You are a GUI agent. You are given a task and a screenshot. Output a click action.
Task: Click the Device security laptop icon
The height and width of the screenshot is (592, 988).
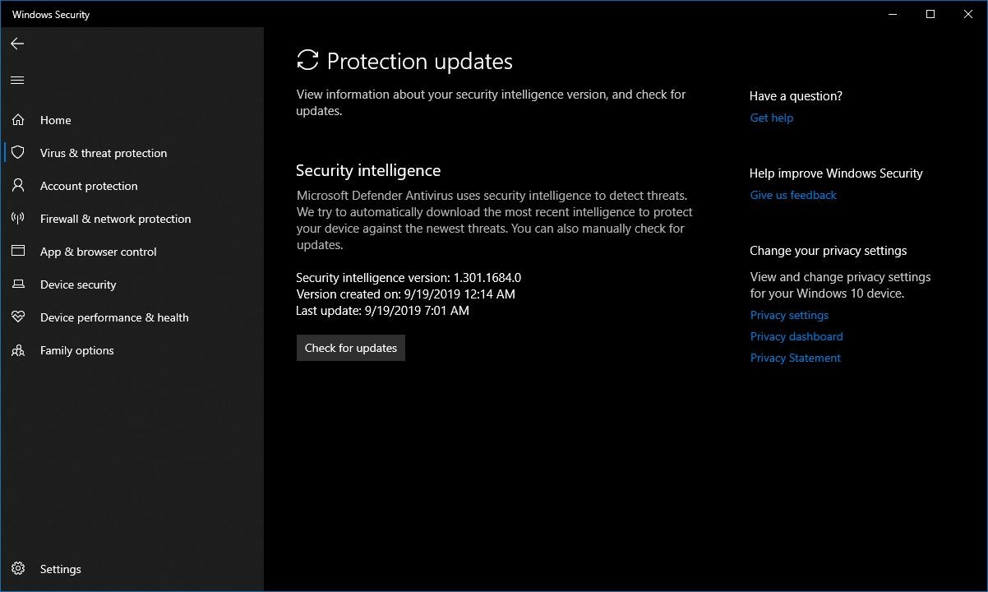point(18,284)
